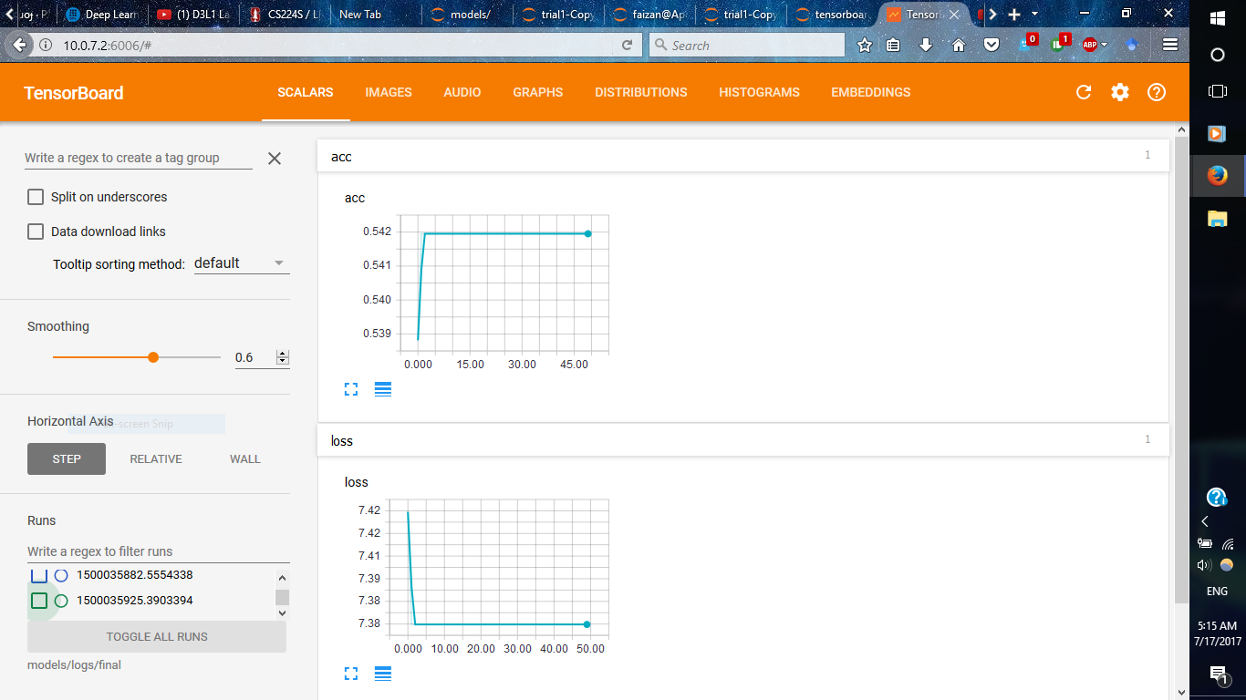Switch to EMBEDDINGS tab
1246x700 pixels.
(871, 92)
